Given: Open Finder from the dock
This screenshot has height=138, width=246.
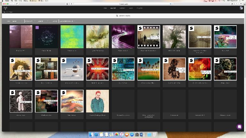Looking at the screenshot, I should [91, 134].
